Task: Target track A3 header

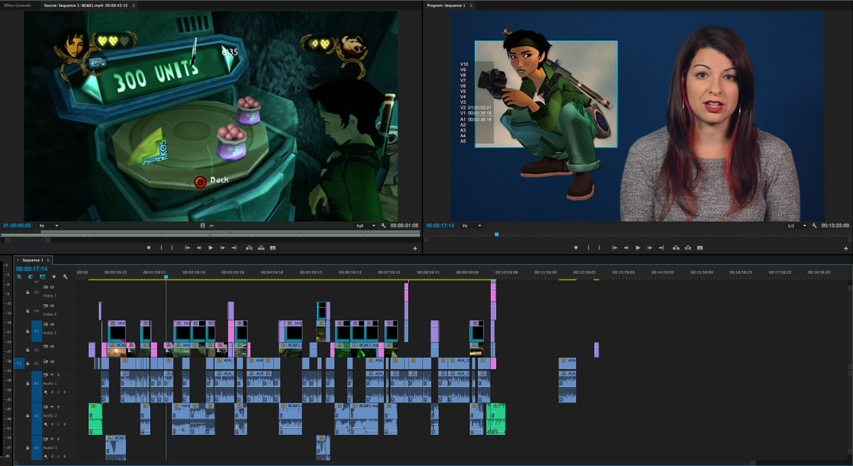Action: [x=37, y=448]
